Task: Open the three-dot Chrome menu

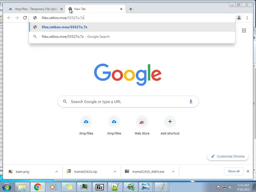Action: [247, 18]
